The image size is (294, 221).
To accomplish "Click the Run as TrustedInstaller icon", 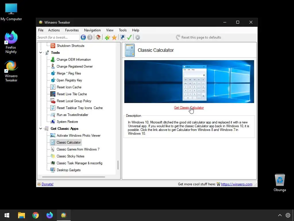I will pos(53,115).
